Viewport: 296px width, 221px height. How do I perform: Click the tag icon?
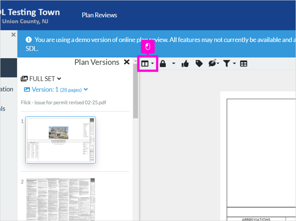tap(199, 63)
